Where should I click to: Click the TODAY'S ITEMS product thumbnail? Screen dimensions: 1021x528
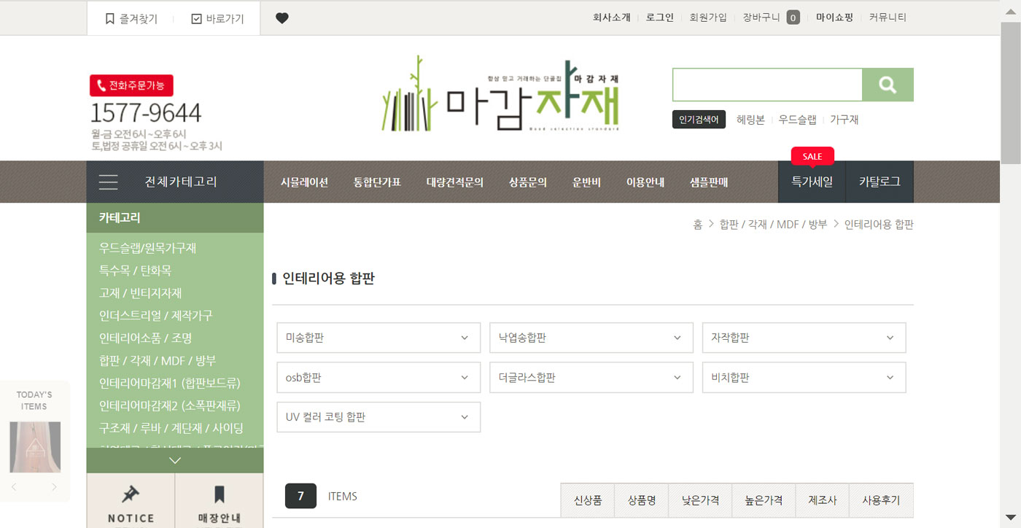pos(34,446)
